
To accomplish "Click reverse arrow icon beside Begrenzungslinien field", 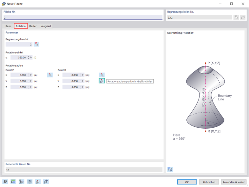I will coord(242,17).
